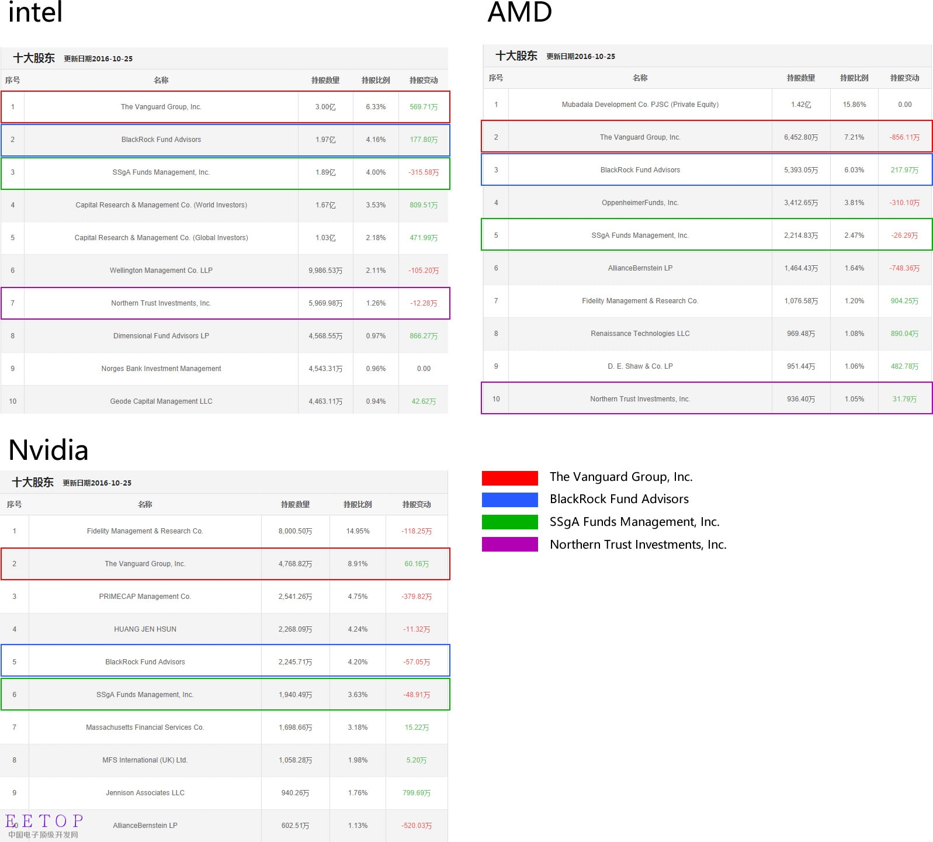The height and width of the screenshot is (842, 933).
Task: Click Nvidia row 'MFS International (UK) Ltd.'
Action: pyautogui.click(x=224, y=760)
